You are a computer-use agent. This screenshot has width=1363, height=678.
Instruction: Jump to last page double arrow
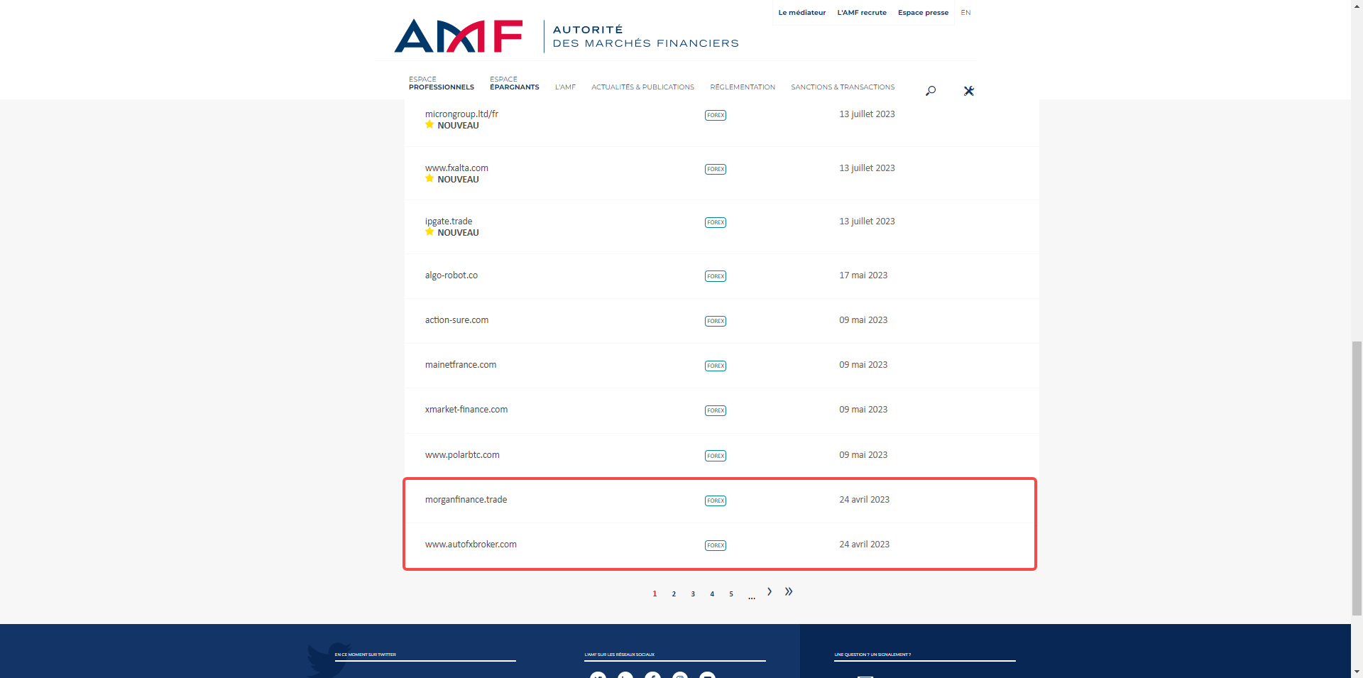click(789, 591)
